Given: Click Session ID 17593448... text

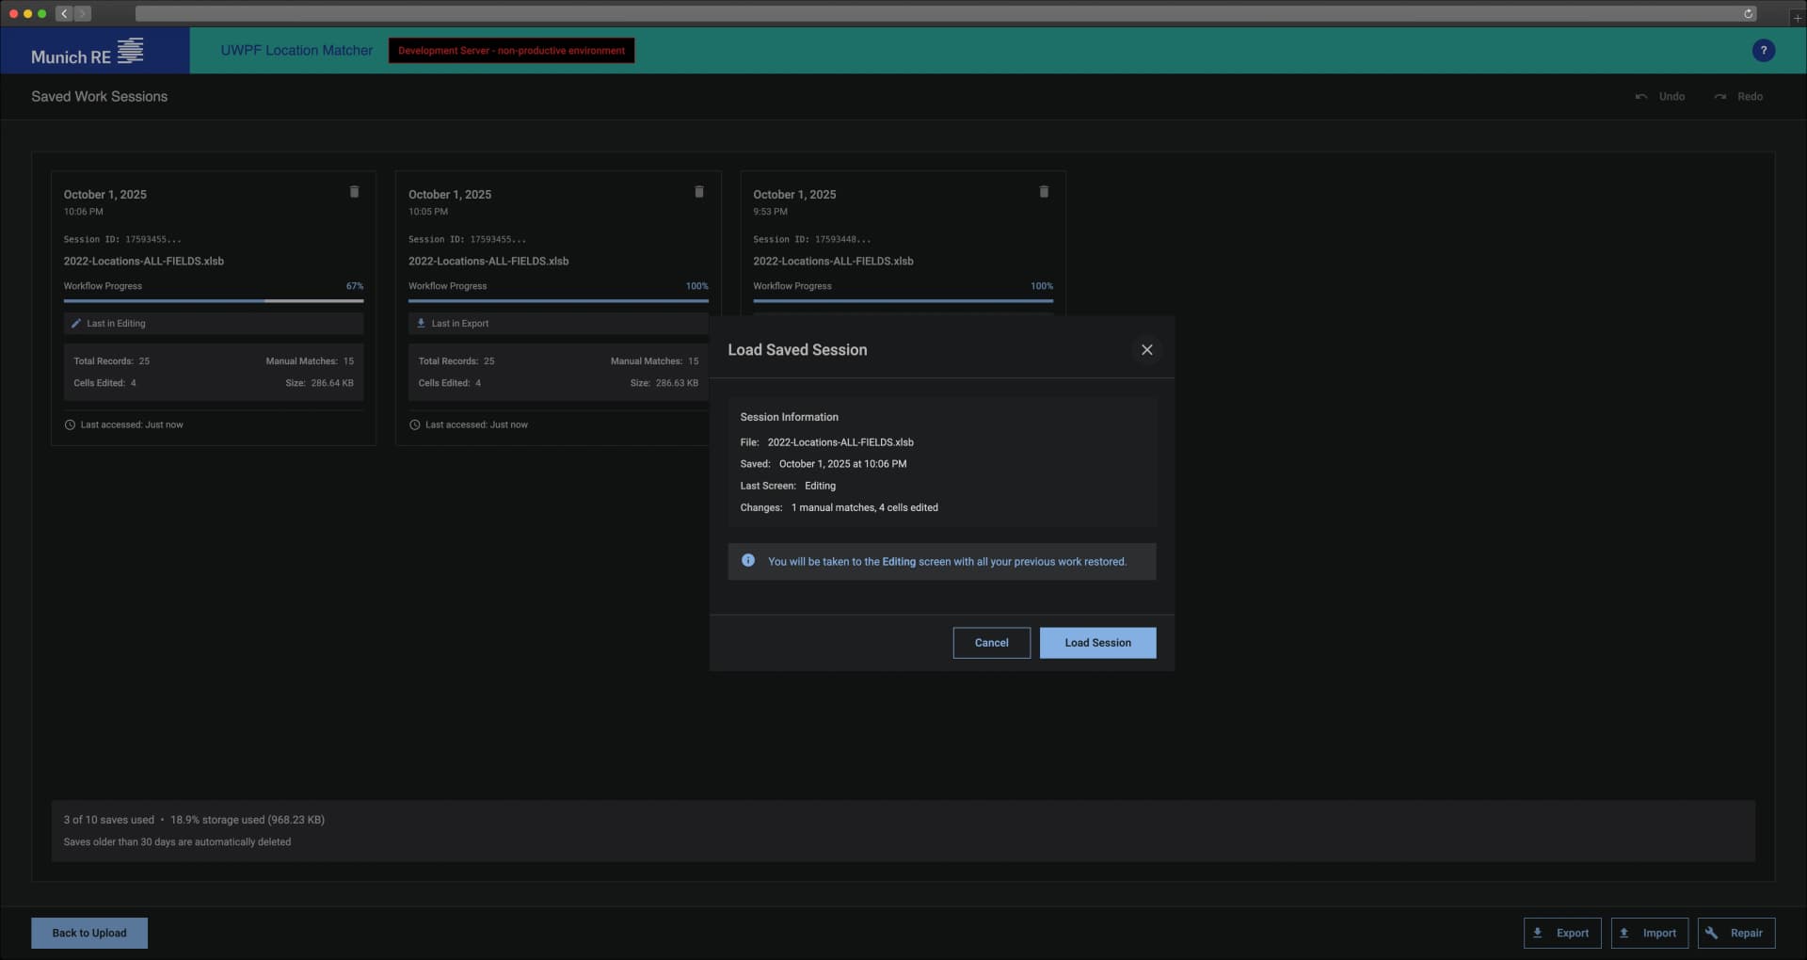Looking at the screenshot, I should tap(811, 240).
